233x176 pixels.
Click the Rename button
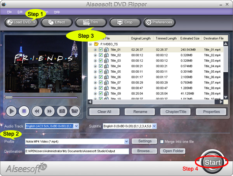click(x=140, y=112)
